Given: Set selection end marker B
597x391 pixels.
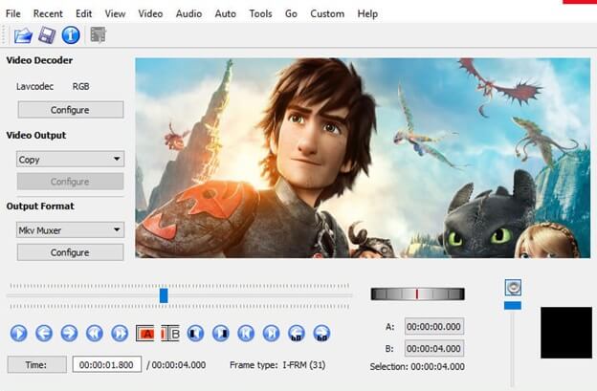Looking at the screenshot, I should click(x=170, y=334).
